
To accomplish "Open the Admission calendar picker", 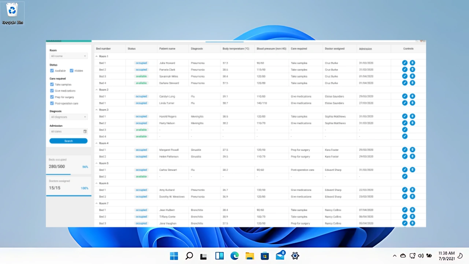I will [85, 131].
